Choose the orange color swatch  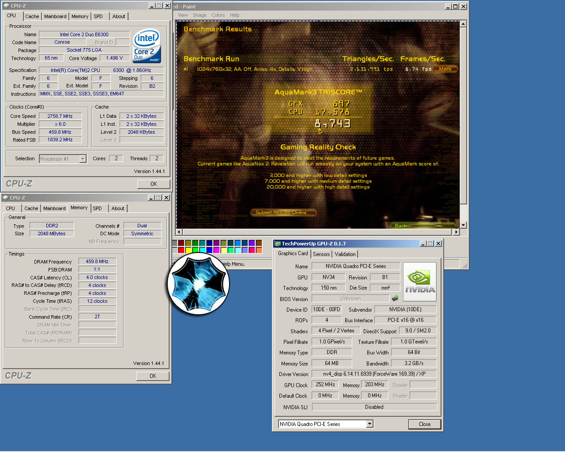point(259,250)
